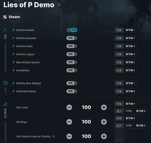
Task: Disable the Infinite Health toggle
Action: (72, 30)
